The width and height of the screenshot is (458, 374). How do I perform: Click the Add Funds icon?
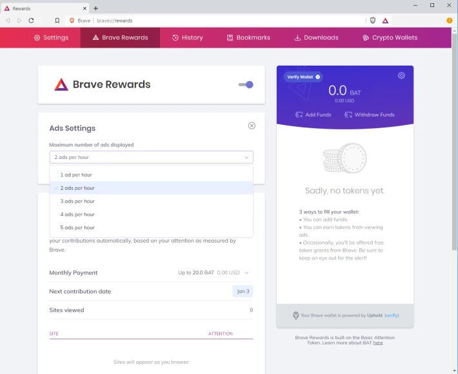(x=299, y=115)
